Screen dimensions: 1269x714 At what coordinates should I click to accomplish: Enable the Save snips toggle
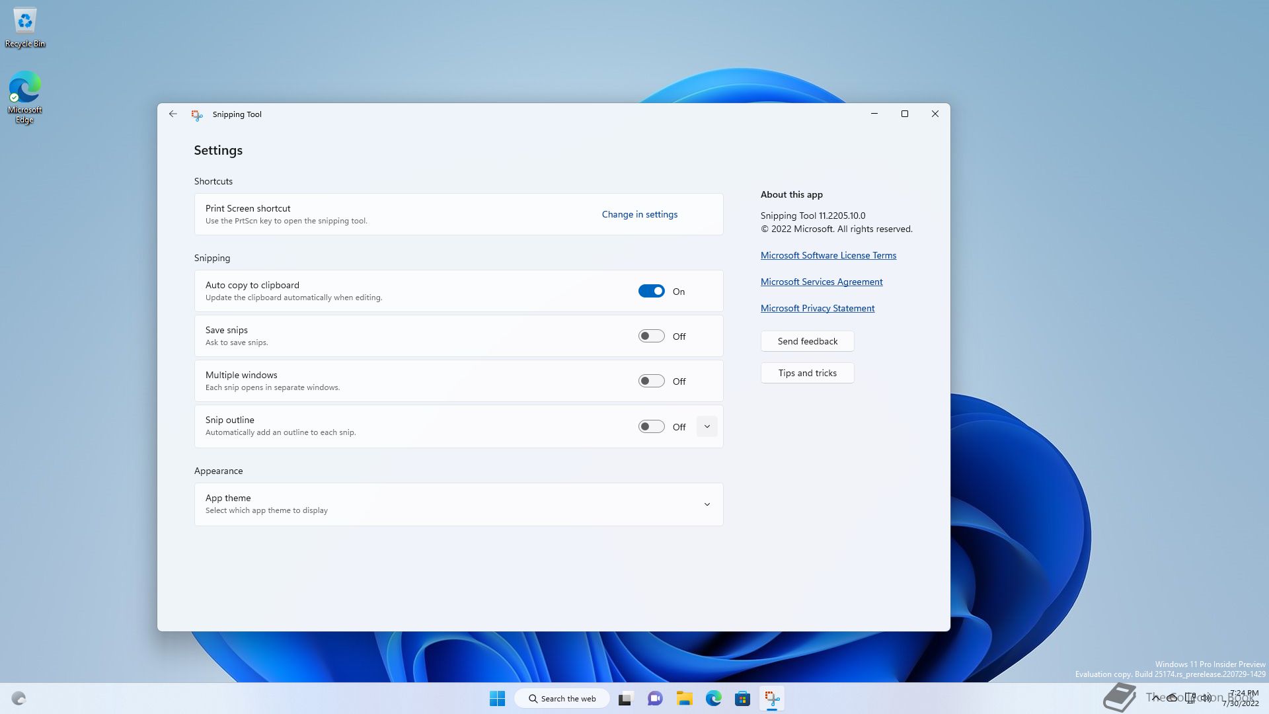pos(651,336)
